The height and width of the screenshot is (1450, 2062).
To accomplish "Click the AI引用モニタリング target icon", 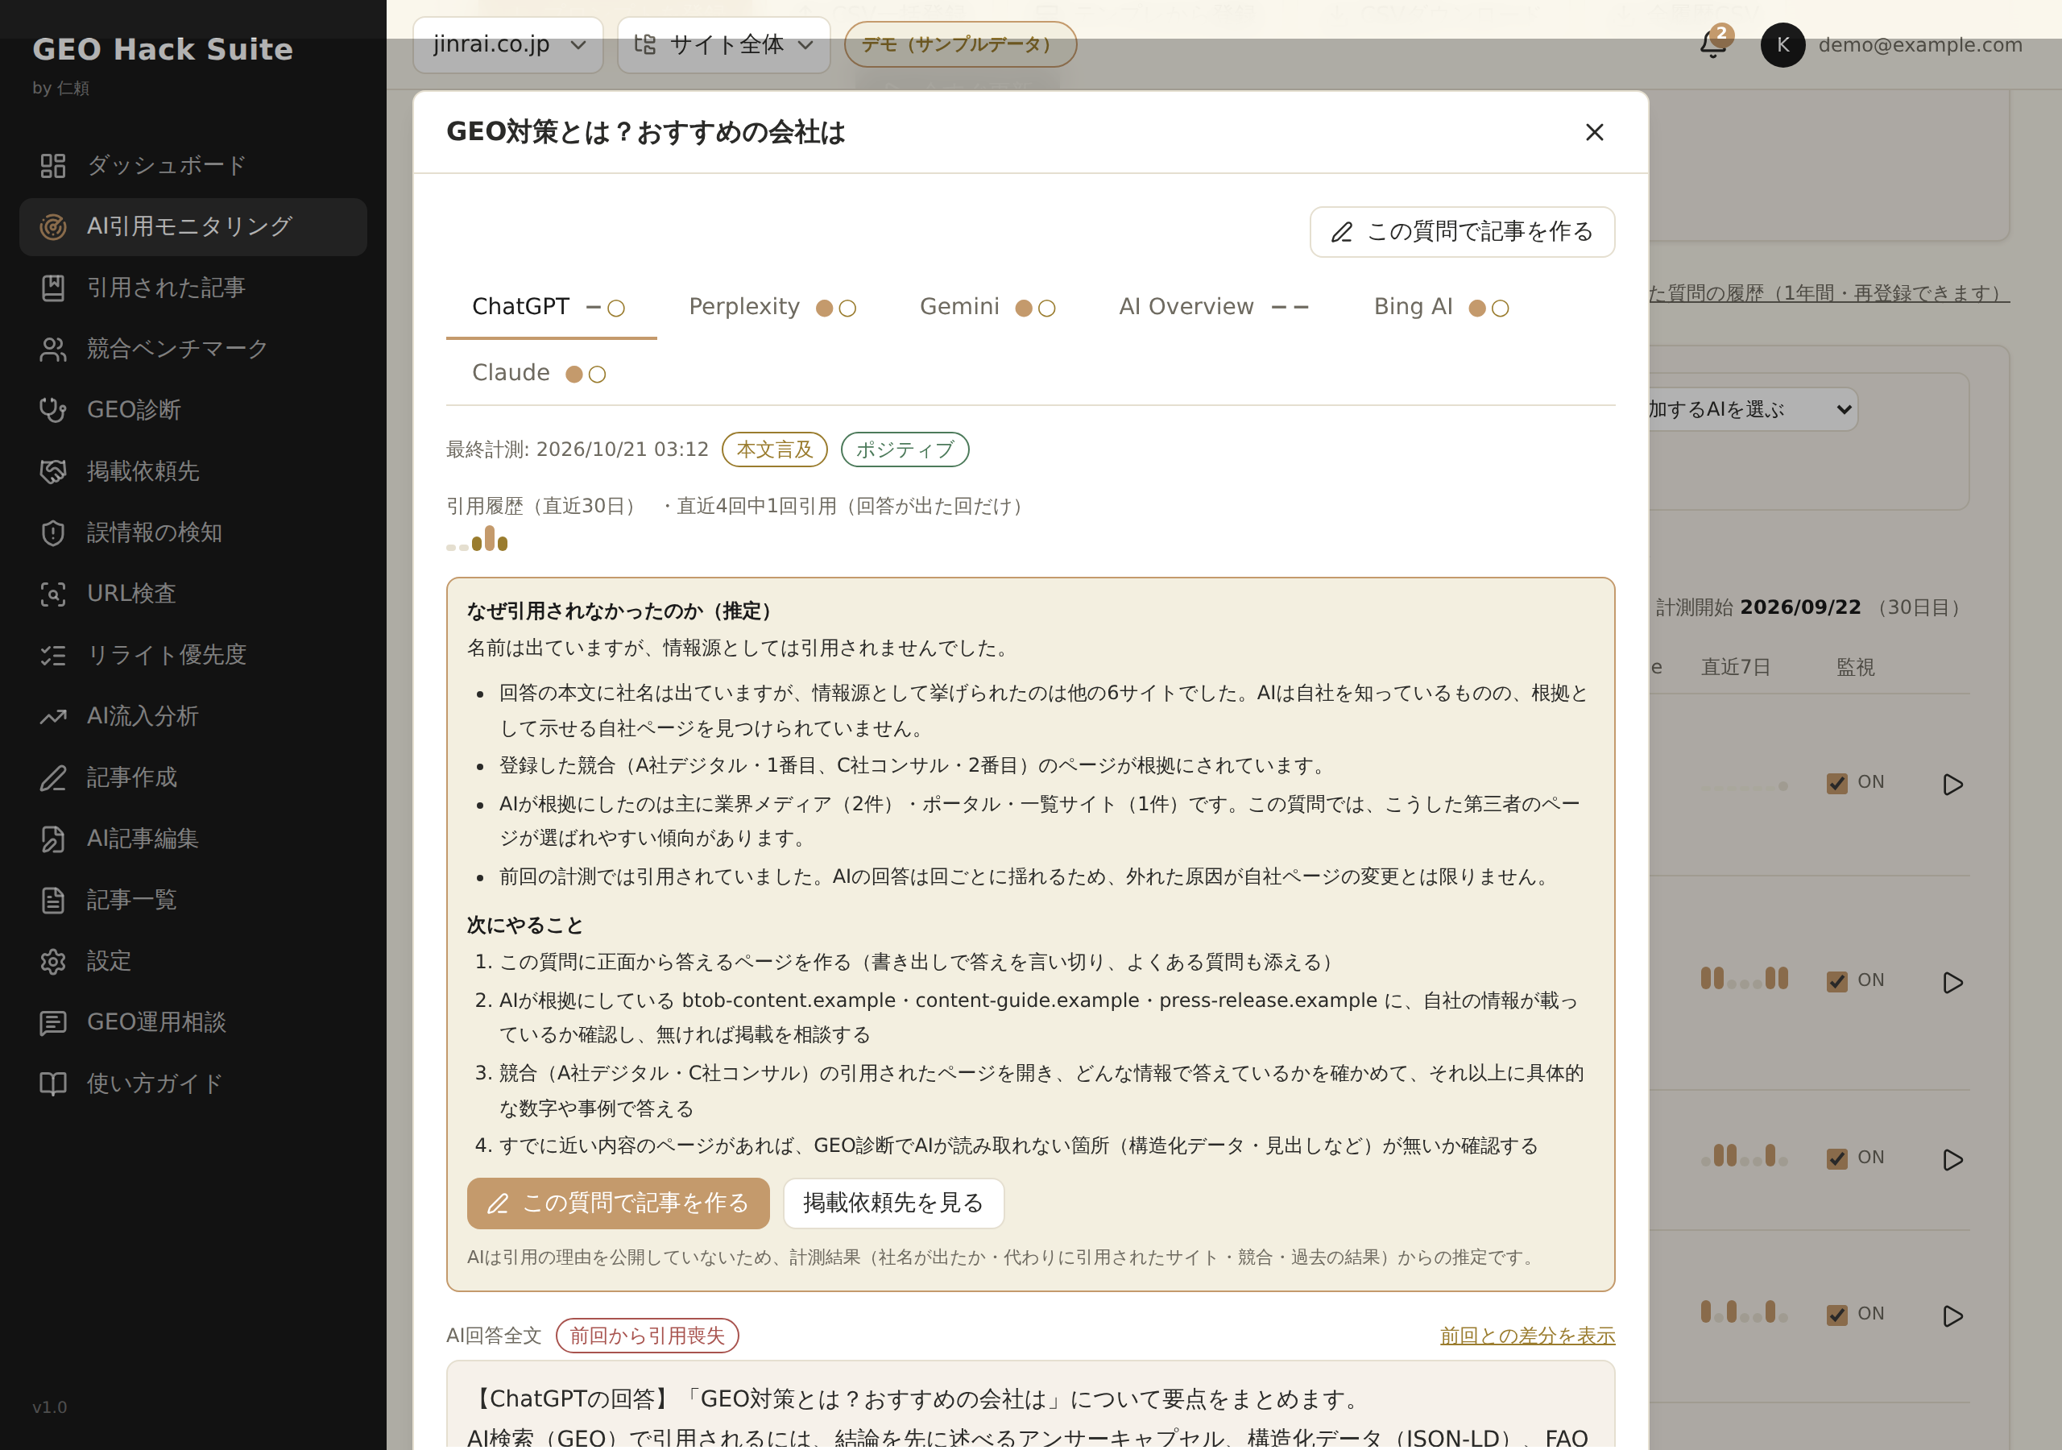I will 53,226.
